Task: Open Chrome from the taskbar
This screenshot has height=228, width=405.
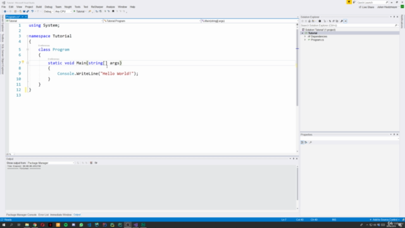Action: [35, 225]
